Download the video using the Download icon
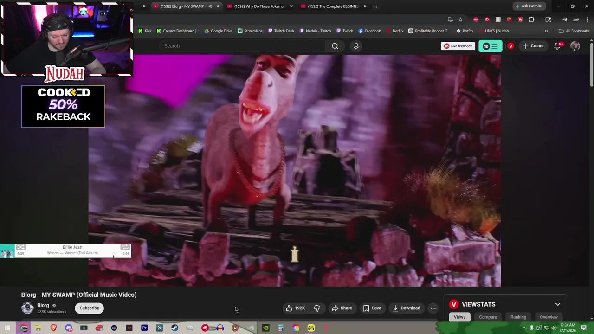Viewport: 594px width, 334px height. 407,308
